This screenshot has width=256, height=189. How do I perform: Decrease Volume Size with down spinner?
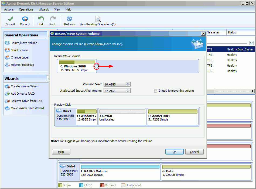tap(128, 85)
